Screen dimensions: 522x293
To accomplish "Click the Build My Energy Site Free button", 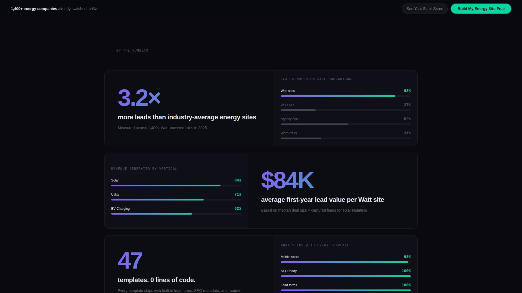I will [481, 8].
